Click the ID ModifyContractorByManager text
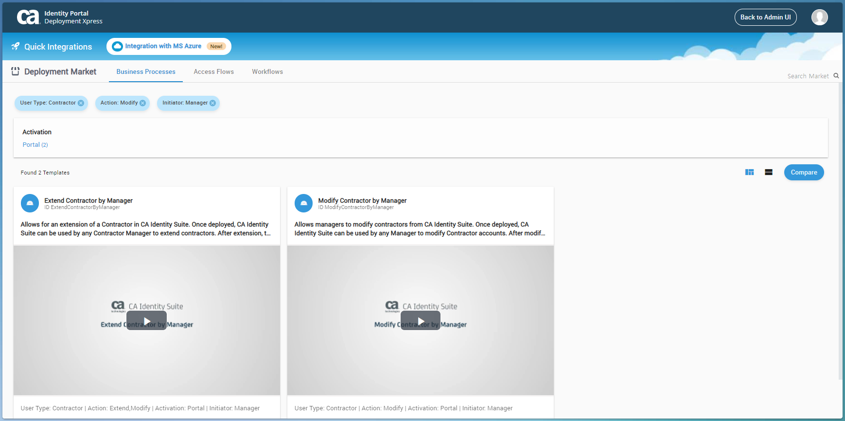845x421 pixels. [x=356, y=208]
